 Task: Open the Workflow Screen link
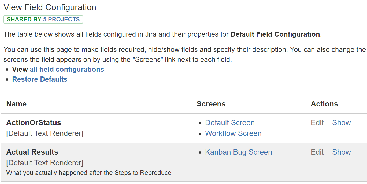pos(233,133)
